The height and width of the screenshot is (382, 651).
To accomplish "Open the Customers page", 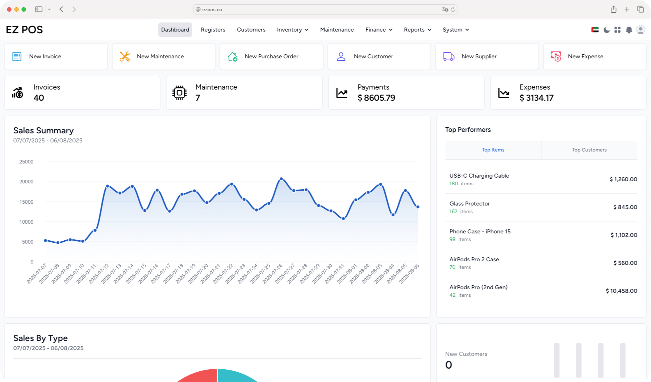I will [x=251, y=30].
